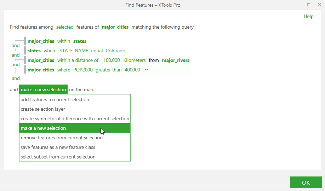Viewport: 325px width, 191px height.
Task: Click gray handle bar of distance row
Action: point(25,60)
